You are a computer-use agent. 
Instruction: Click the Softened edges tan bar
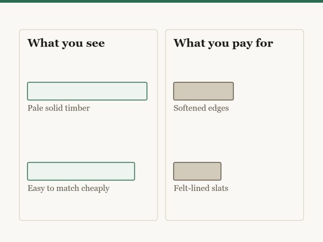[x=204, y=91]
